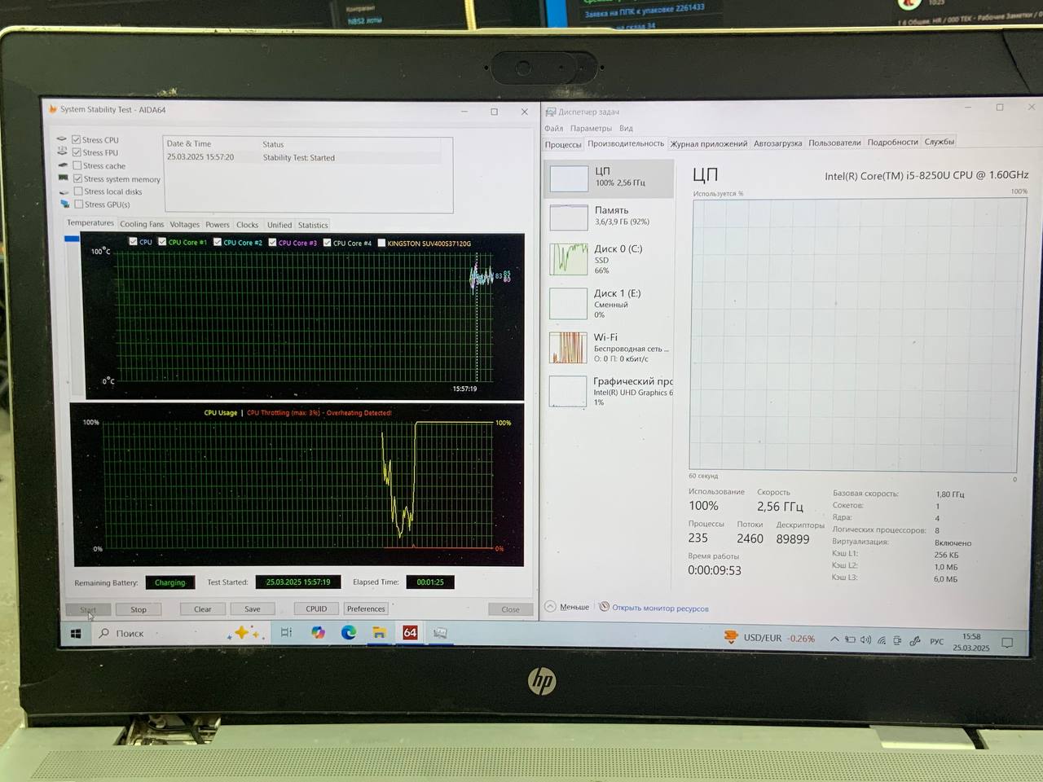Enable the Stress cache checkbox

tap(77, 165)
